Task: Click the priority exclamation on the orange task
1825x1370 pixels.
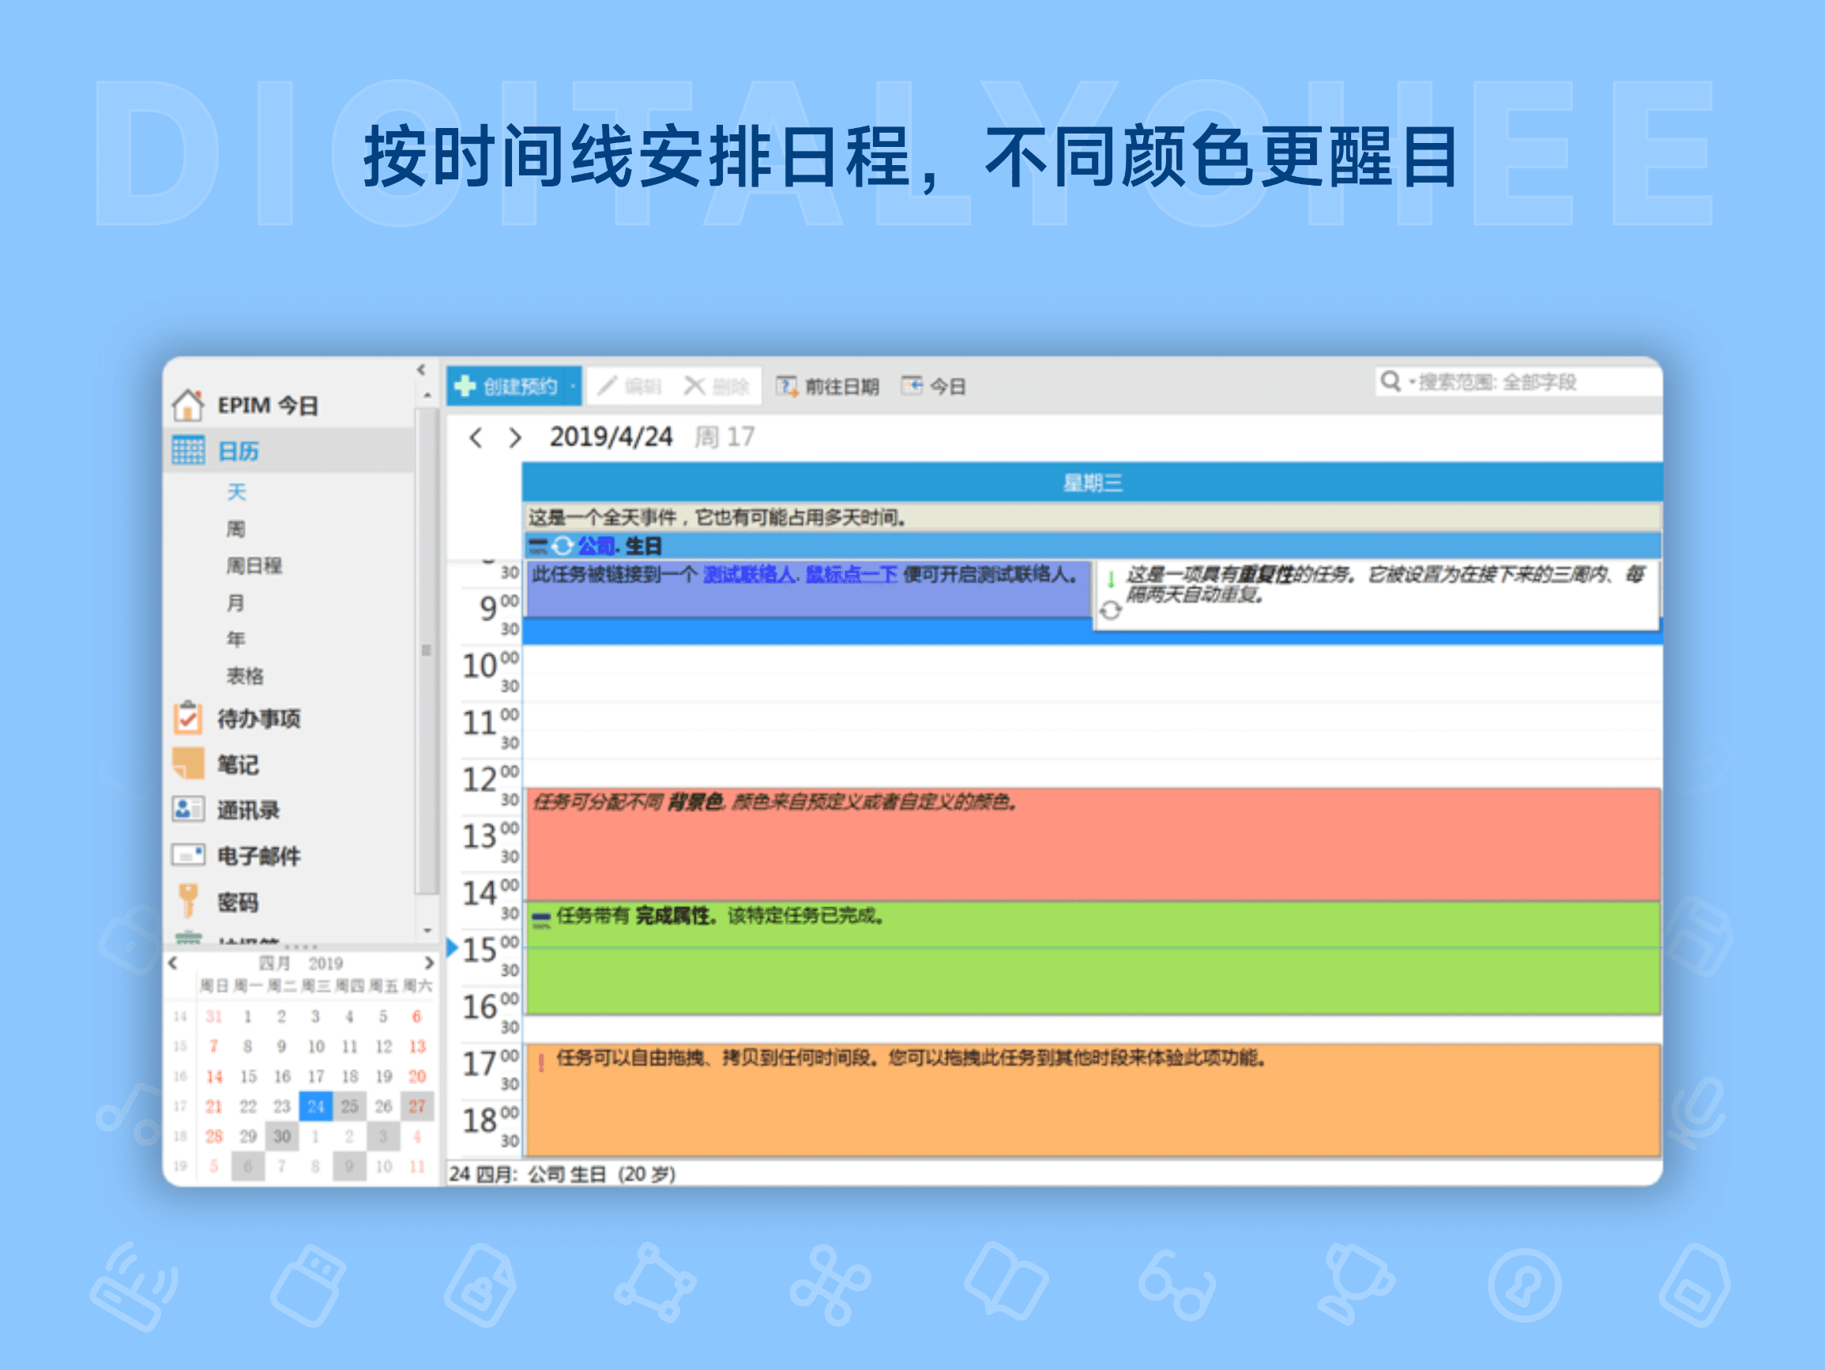Action: 542,1063
